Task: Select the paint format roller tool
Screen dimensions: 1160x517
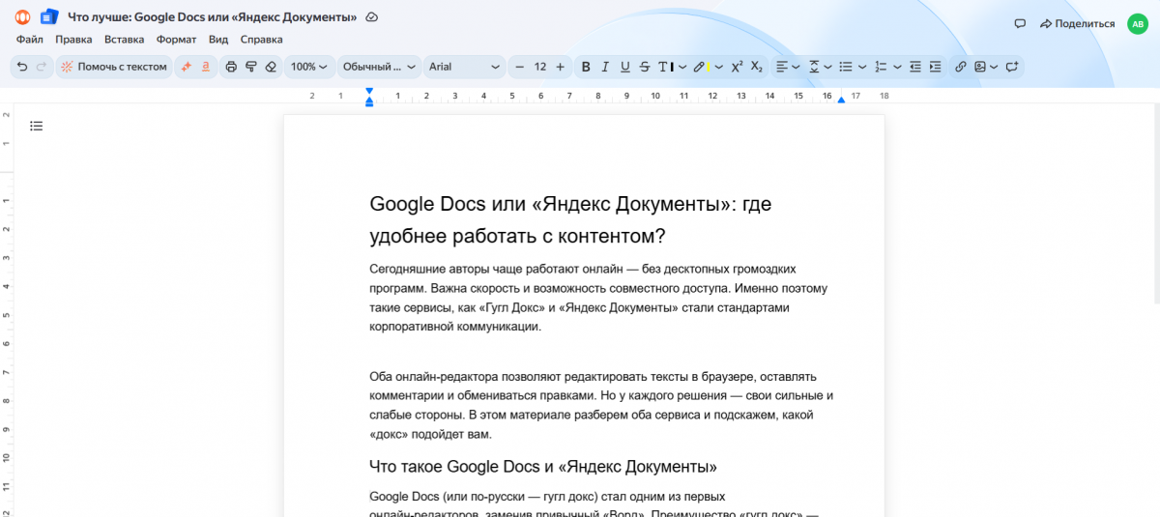Action: pyautogui.click(x=250, y=67)
